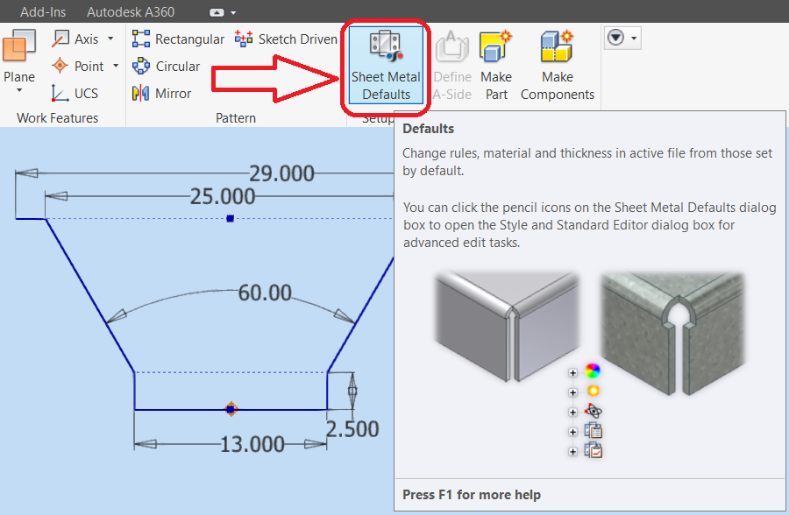Open Sheet Metal Defaults
This screenshot has width=789, height=515.
(x=386, y=66)
